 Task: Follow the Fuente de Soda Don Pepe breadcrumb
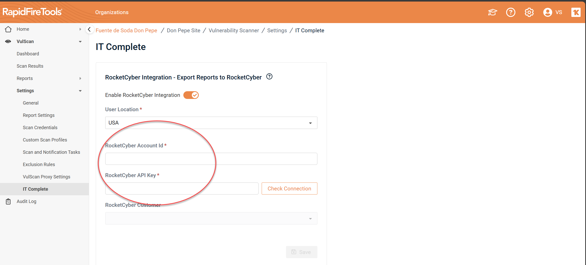(126, 30)
